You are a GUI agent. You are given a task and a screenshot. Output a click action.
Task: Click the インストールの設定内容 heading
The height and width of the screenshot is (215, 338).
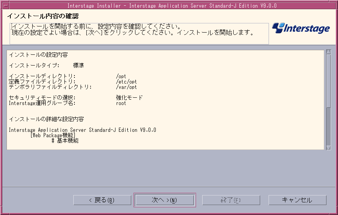[38, 55]
